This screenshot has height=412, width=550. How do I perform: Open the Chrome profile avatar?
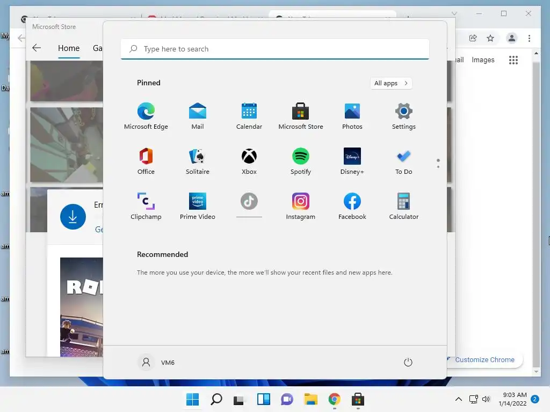512,38
